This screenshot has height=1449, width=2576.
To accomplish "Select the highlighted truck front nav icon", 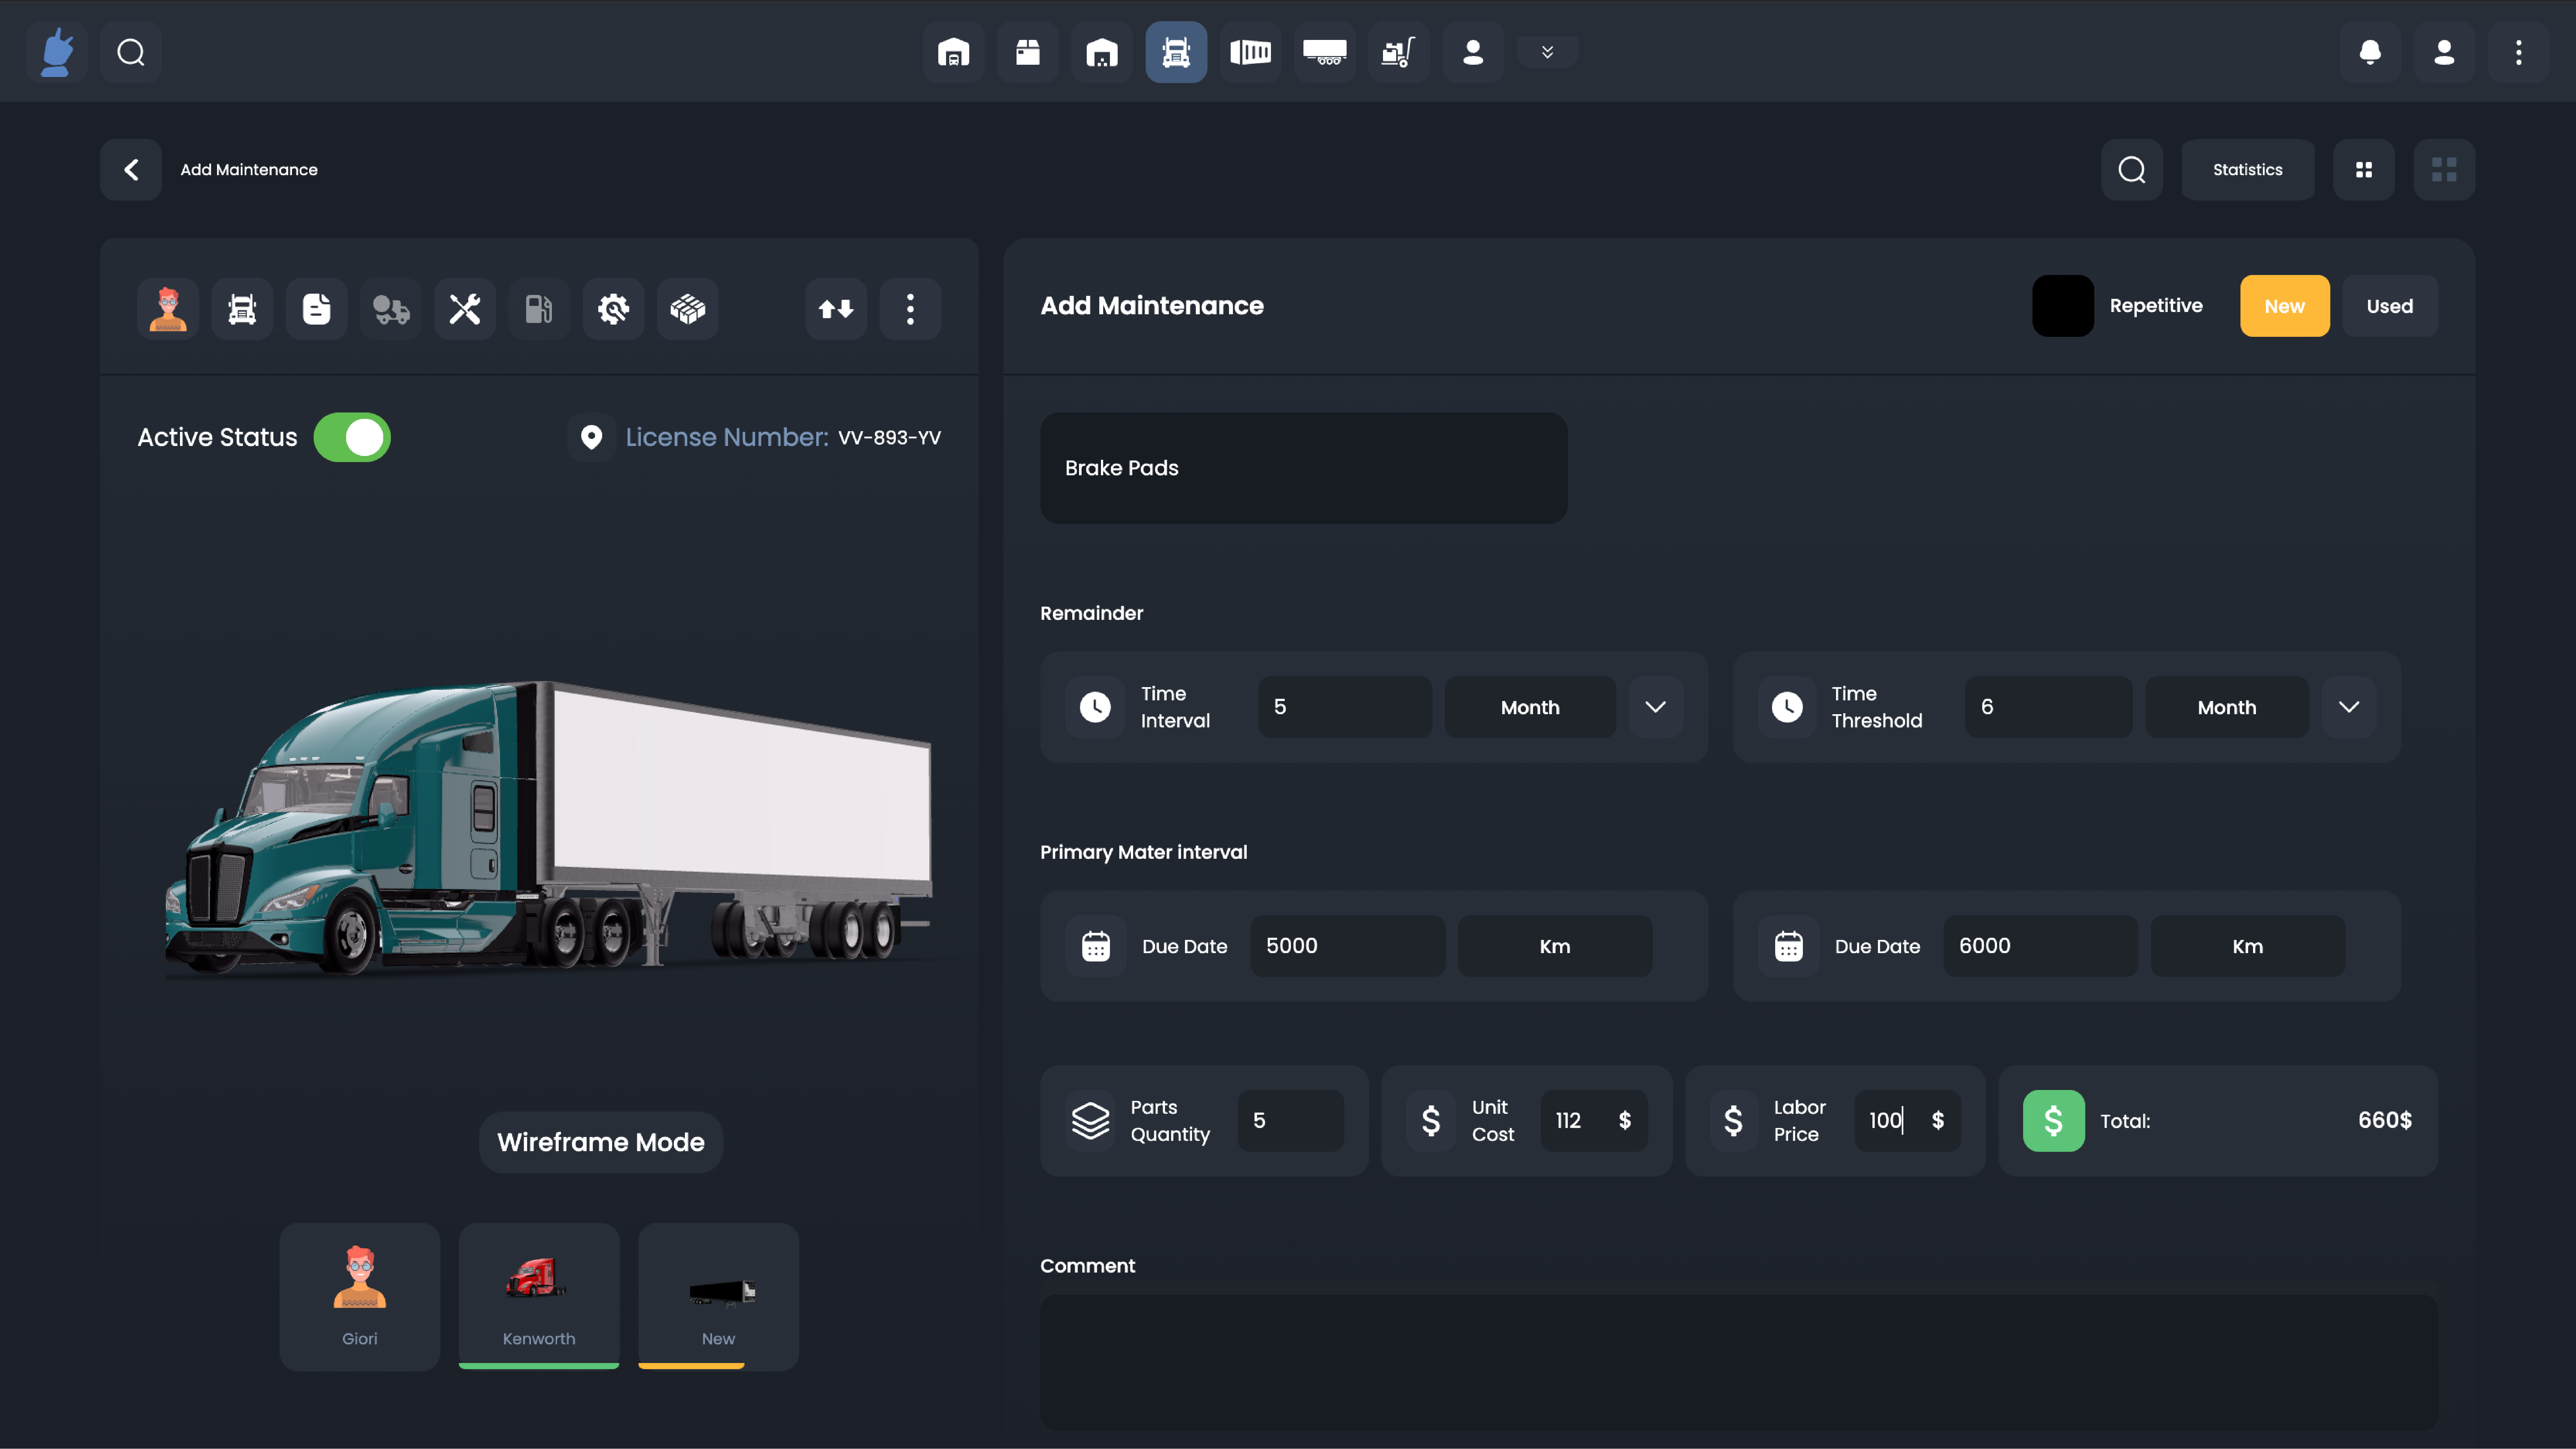I will 1176,52.
